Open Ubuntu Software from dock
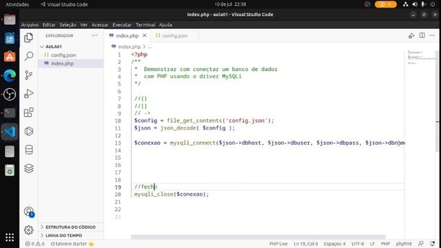The width and height of the screenshot is (441, 248). click(x=10, y=56)
